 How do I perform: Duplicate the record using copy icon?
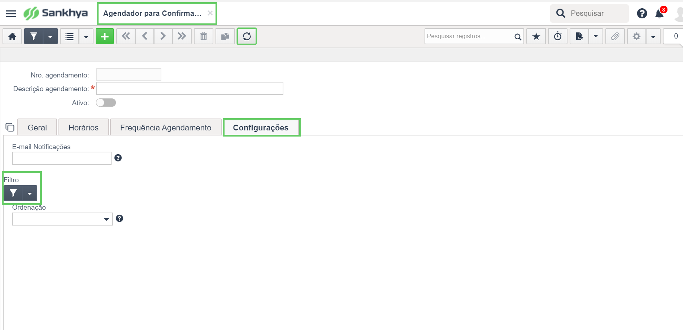(225, 36)
